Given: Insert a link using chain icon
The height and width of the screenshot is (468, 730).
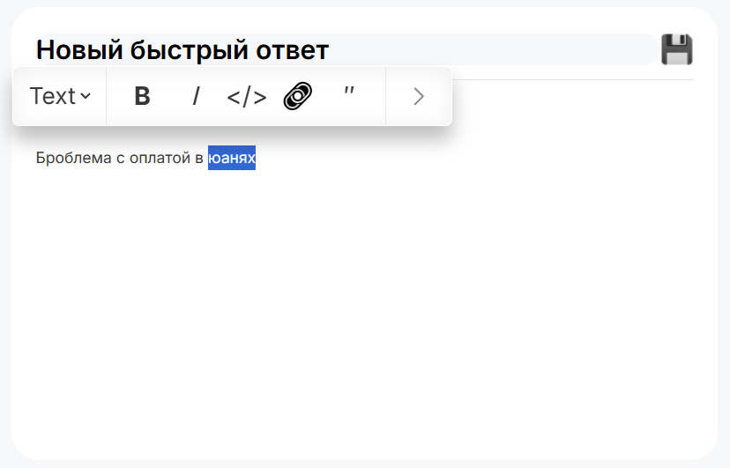Looking at the screenshot, I should [298, 96].
